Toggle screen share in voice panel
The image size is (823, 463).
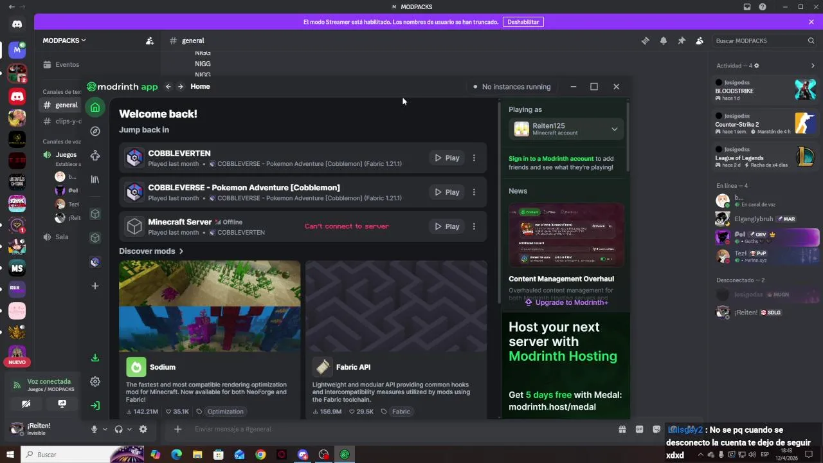coord(62,404)
